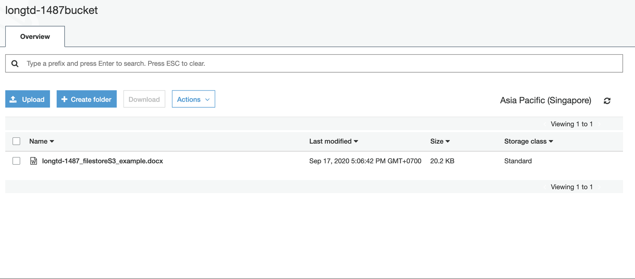
Task: Go to the next page using the top pagination arrow
Action: click(x=599, y=124)
